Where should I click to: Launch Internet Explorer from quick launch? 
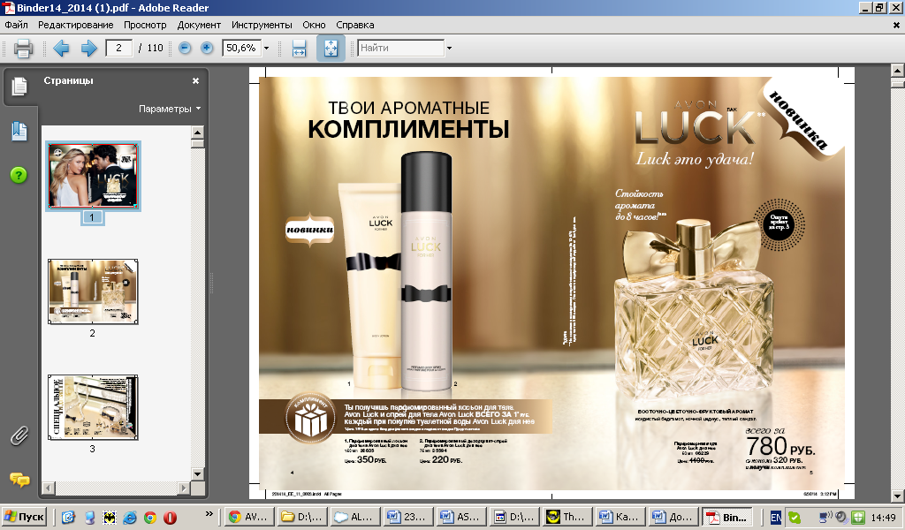pyautogui.click(x=130, y=518)
